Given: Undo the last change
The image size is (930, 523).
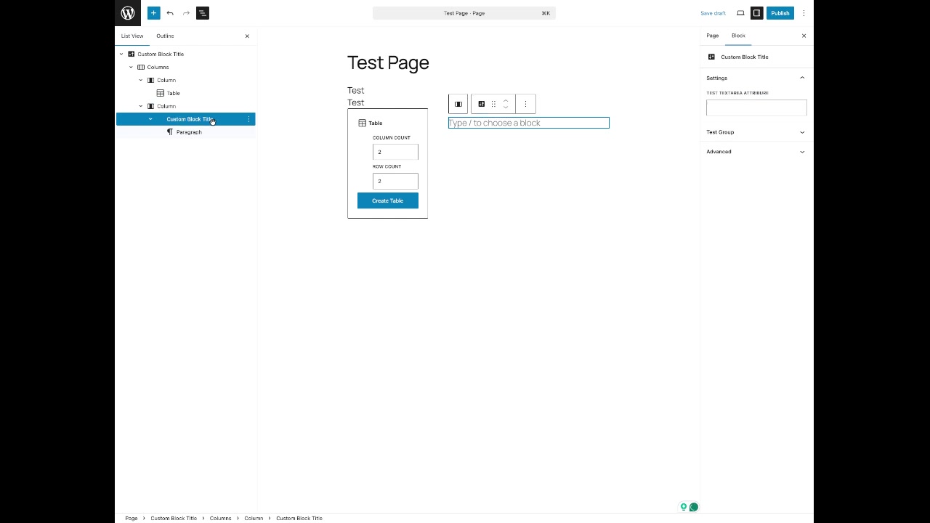Looking at the screenshot, I should [x=170, y=13].
